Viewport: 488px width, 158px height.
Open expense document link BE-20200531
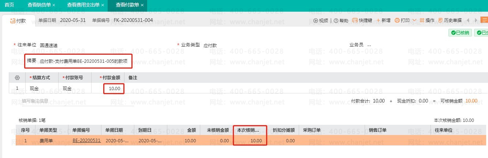(86, 140)
